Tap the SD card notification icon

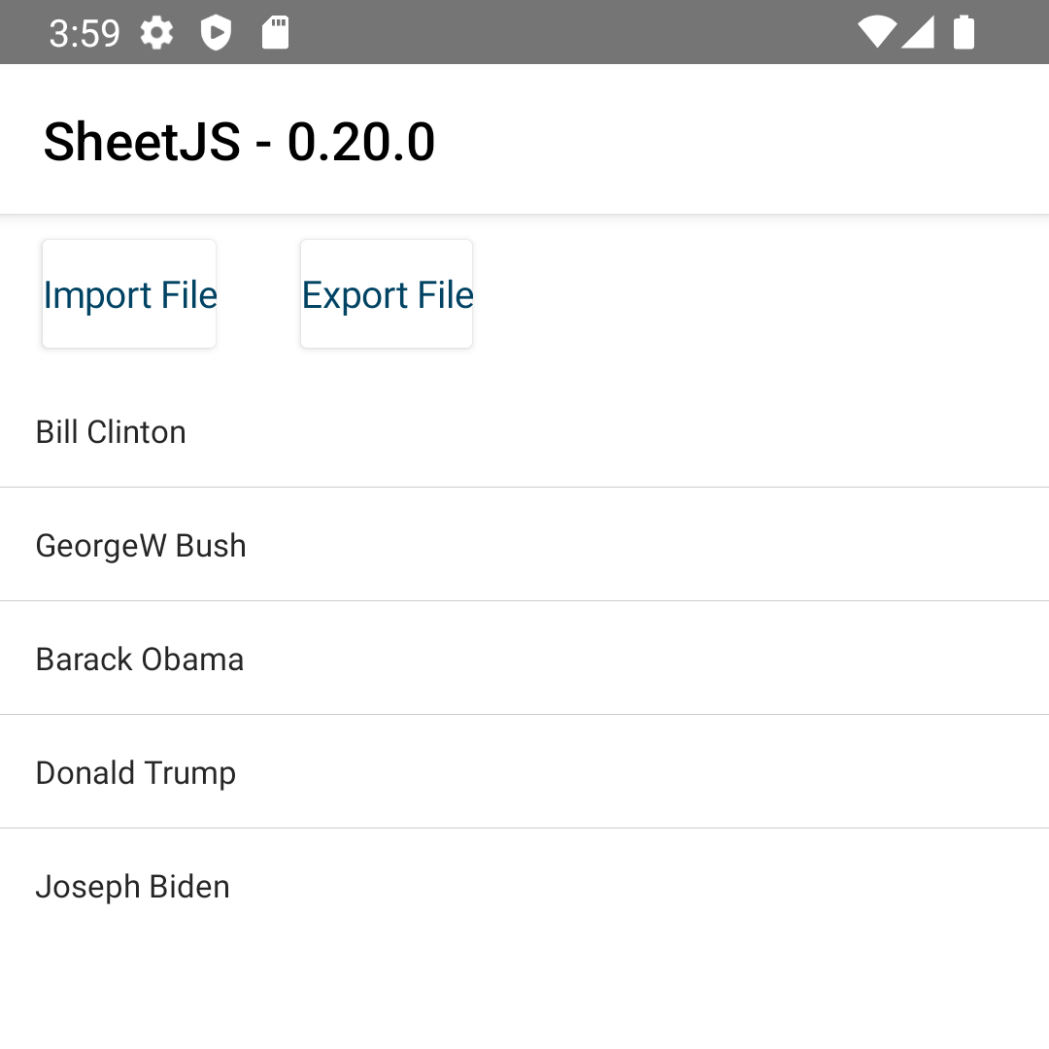[x=276, y=33]
